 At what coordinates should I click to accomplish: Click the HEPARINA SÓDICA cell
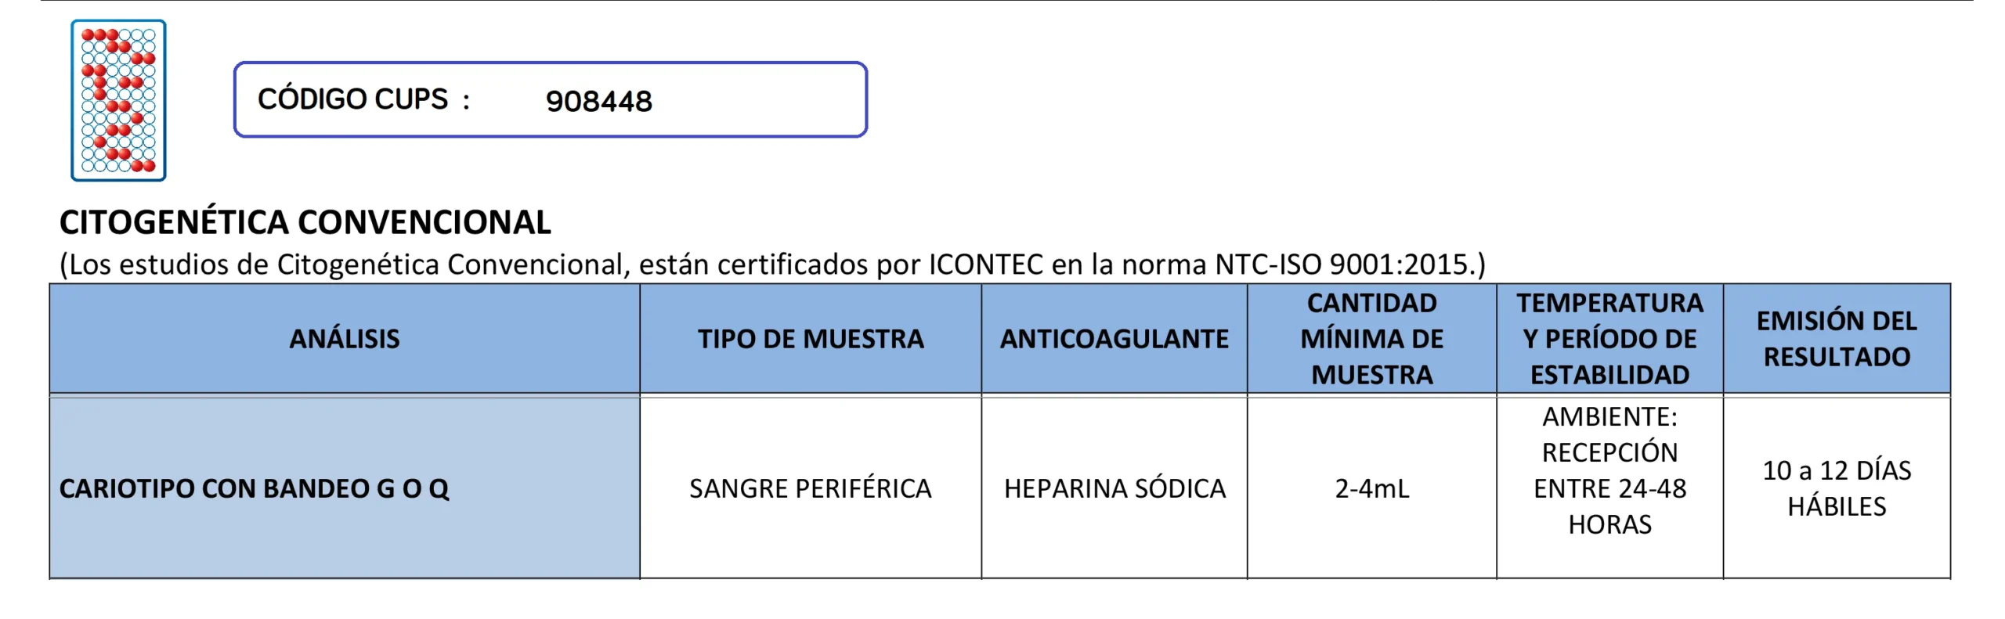1114,488
